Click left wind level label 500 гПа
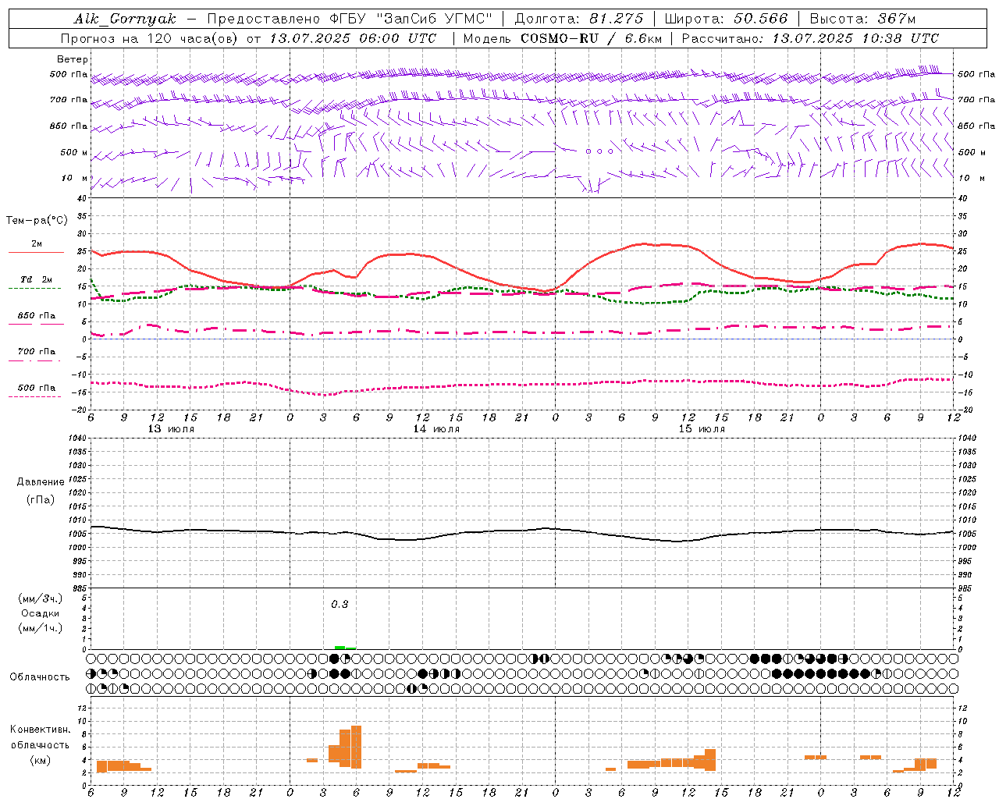This screenshot has height=799, width=999. [x=69, y=74]
